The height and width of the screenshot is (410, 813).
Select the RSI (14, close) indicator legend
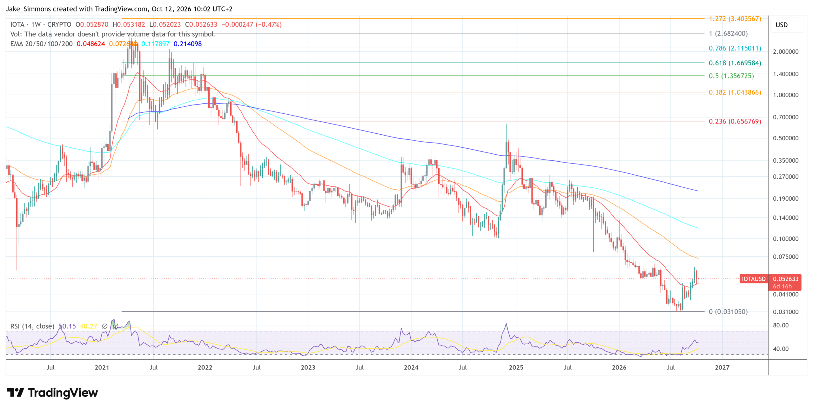[32, 326]
